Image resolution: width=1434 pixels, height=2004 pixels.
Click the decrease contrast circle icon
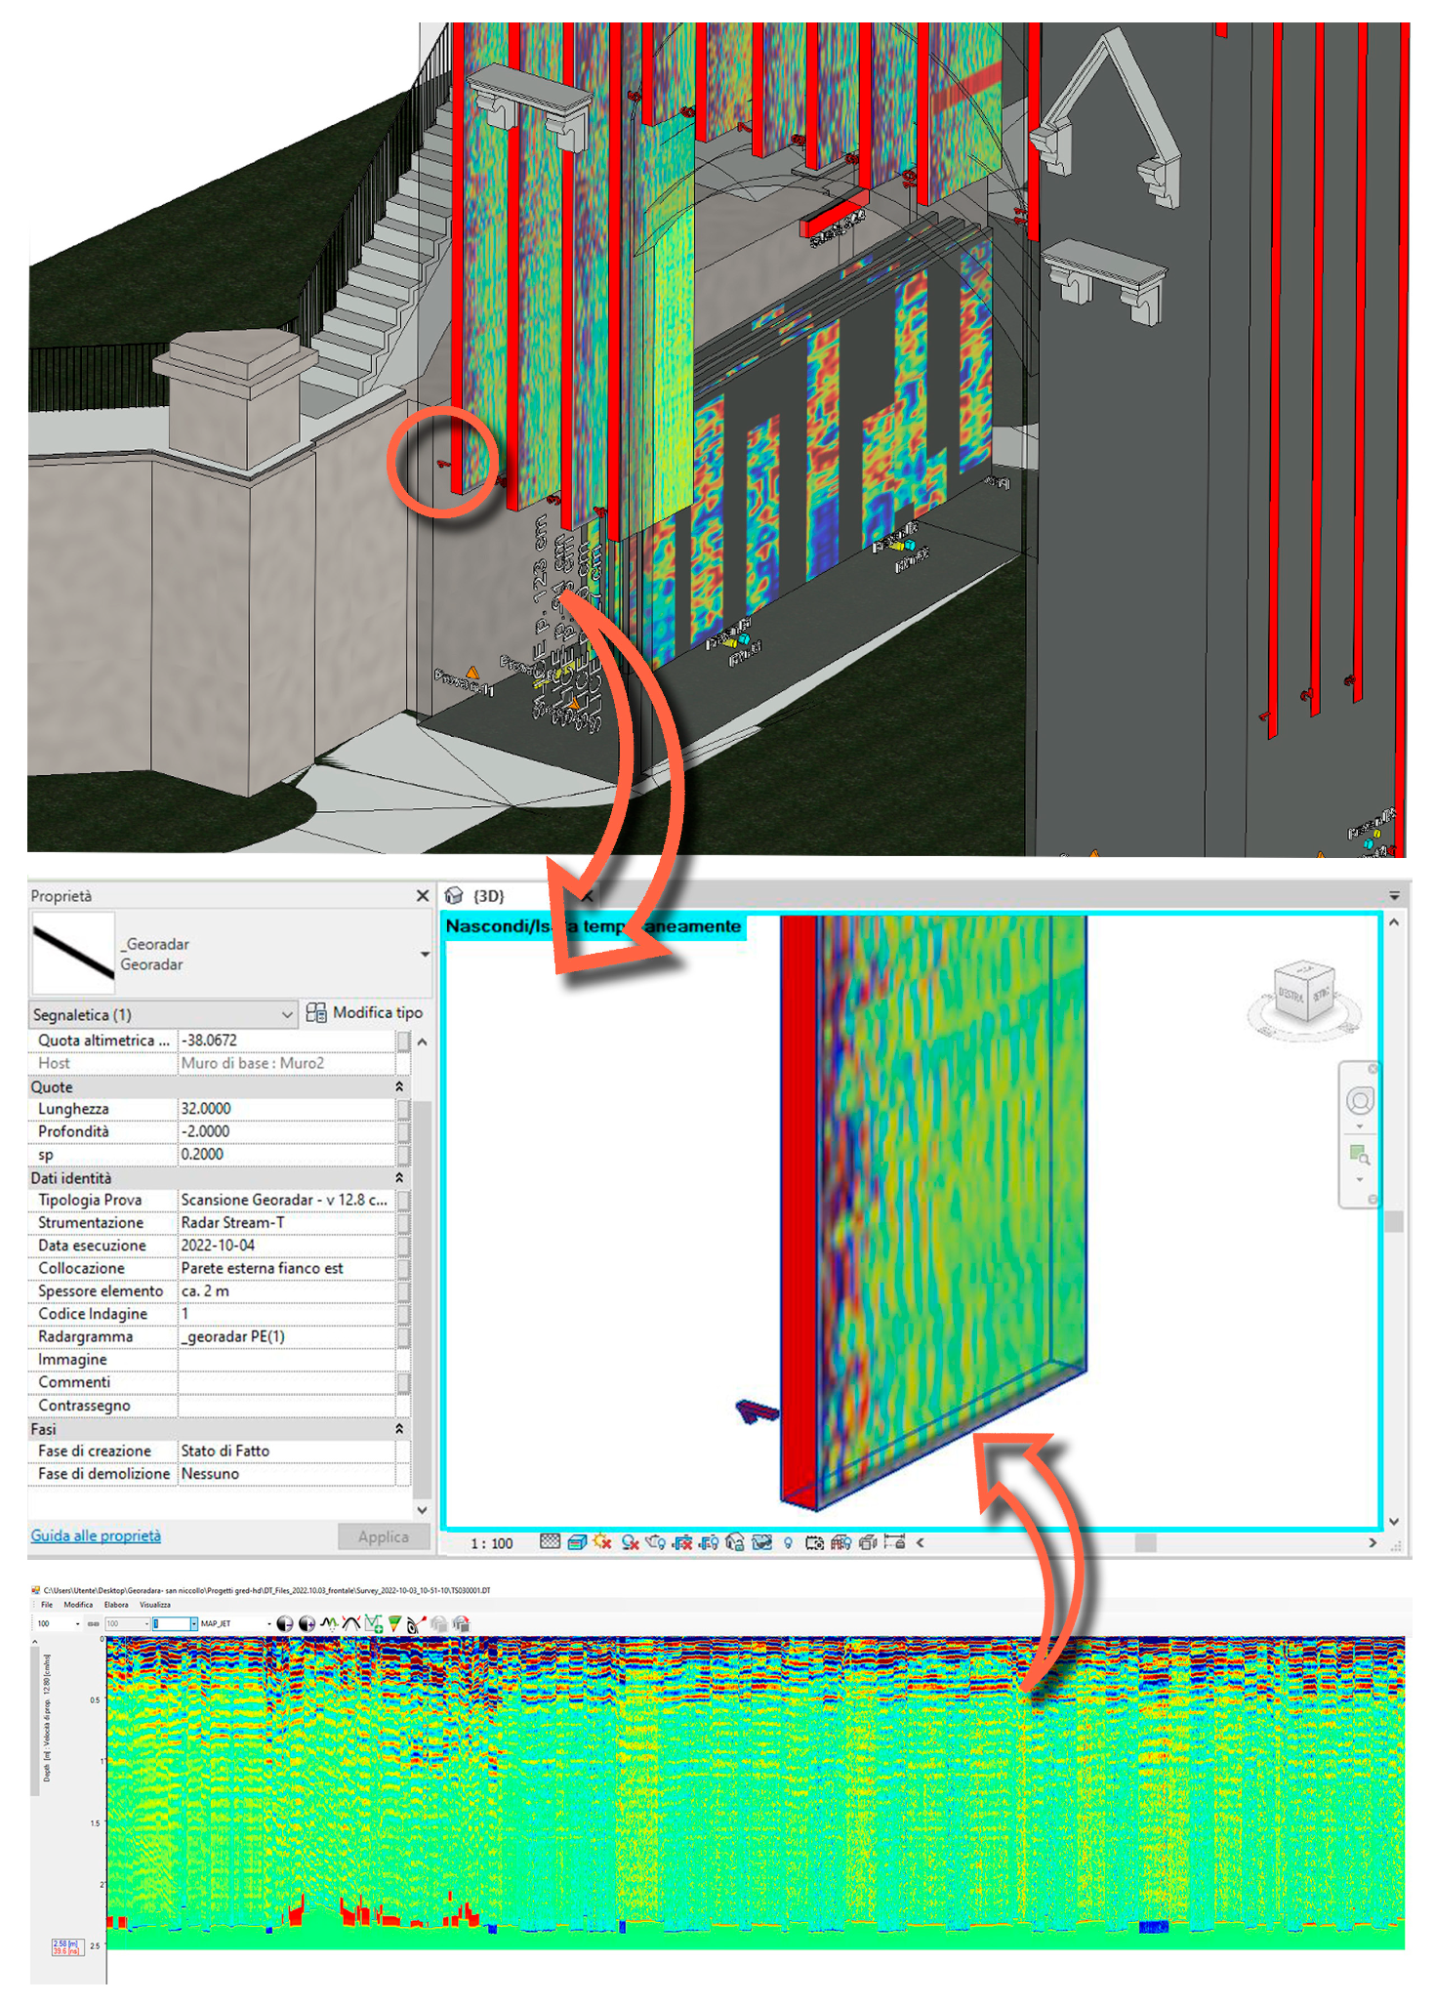coord(284,1623)
